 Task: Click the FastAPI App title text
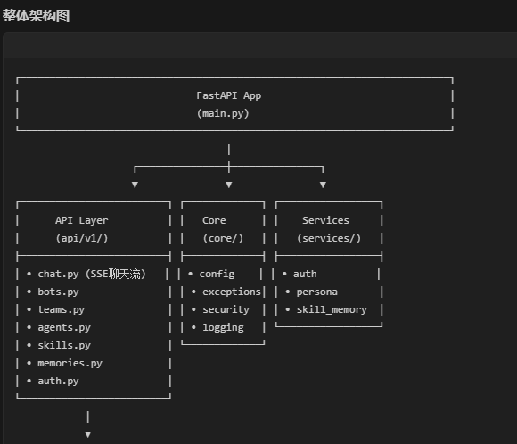(x=229, y=95)
